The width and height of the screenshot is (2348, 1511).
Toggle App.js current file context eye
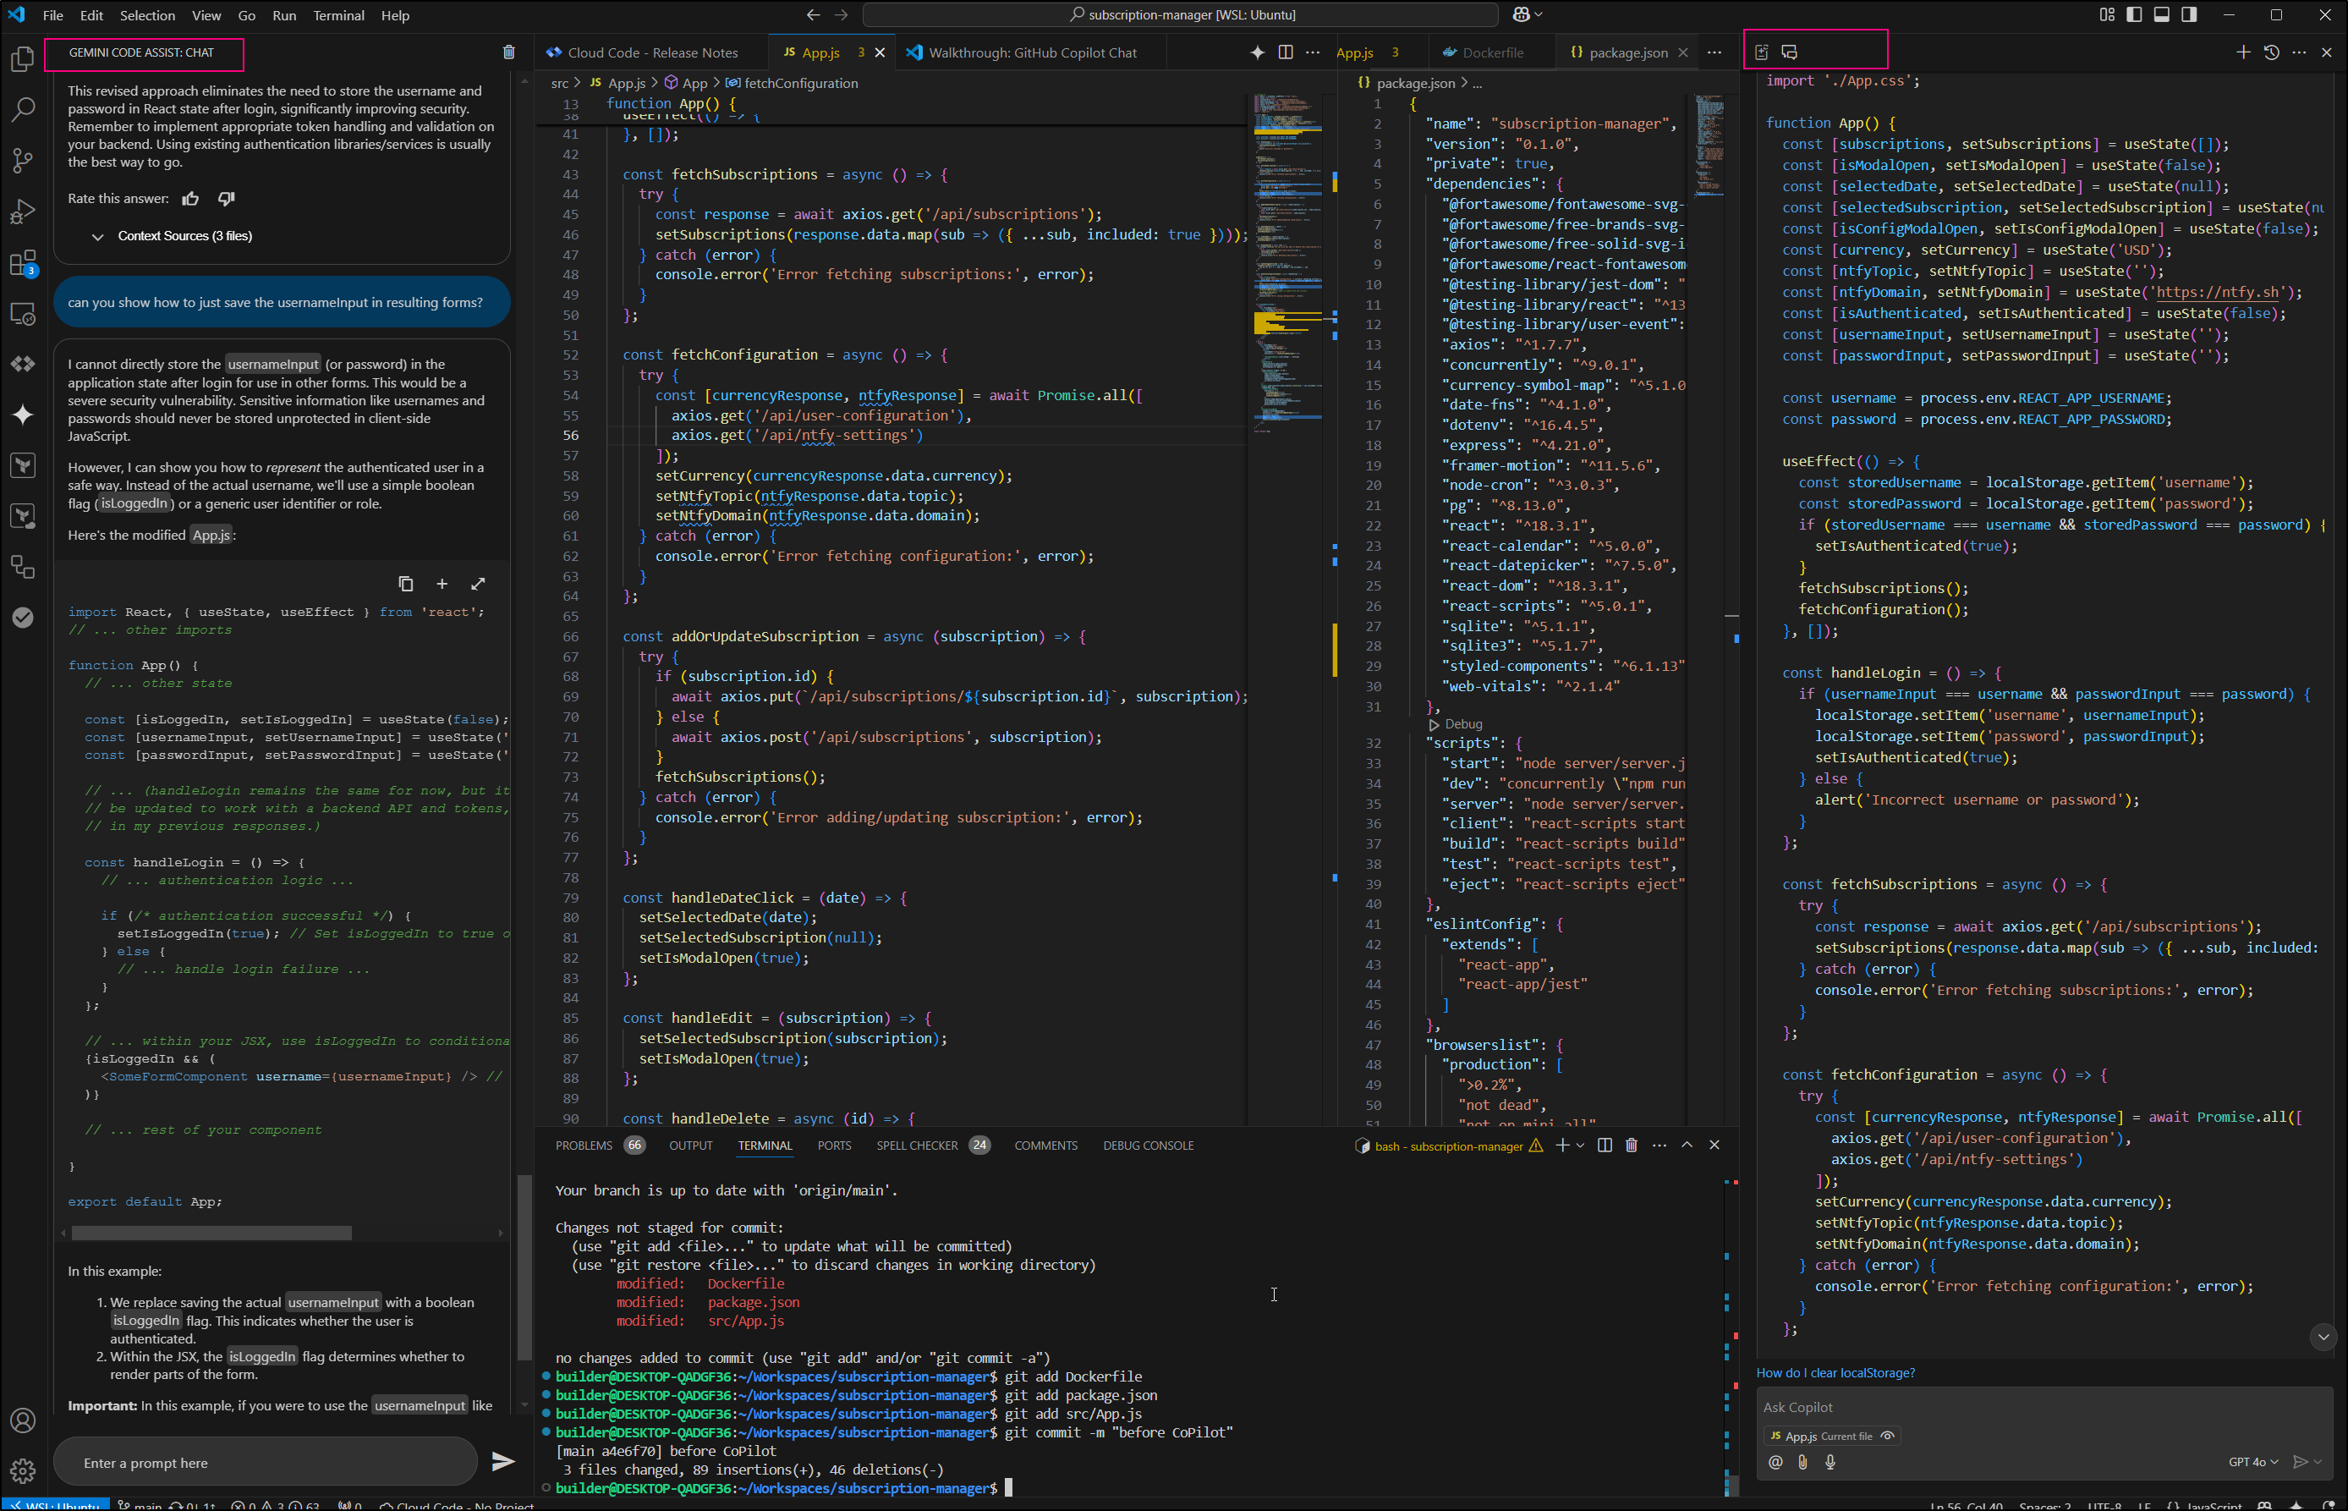pyautogui.click(x=1887, y=1436)
